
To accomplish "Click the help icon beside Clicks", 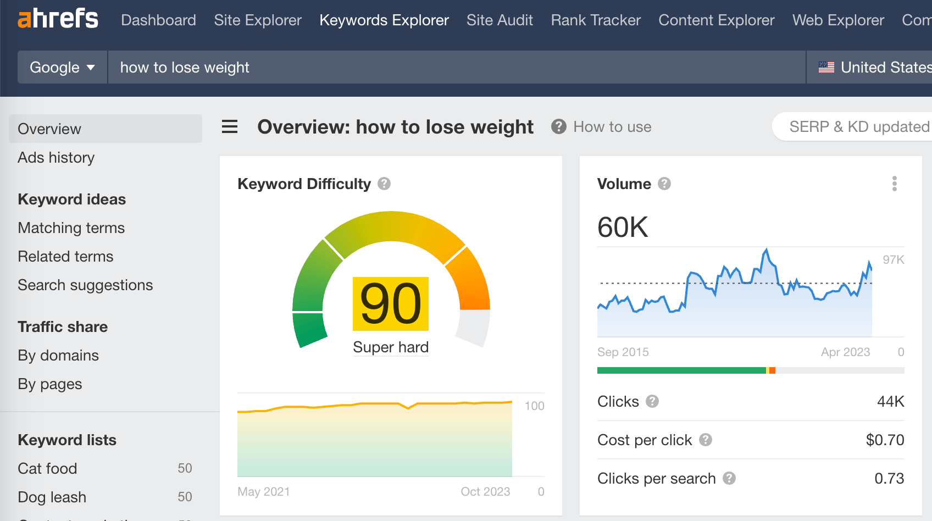I will [652, 401].
